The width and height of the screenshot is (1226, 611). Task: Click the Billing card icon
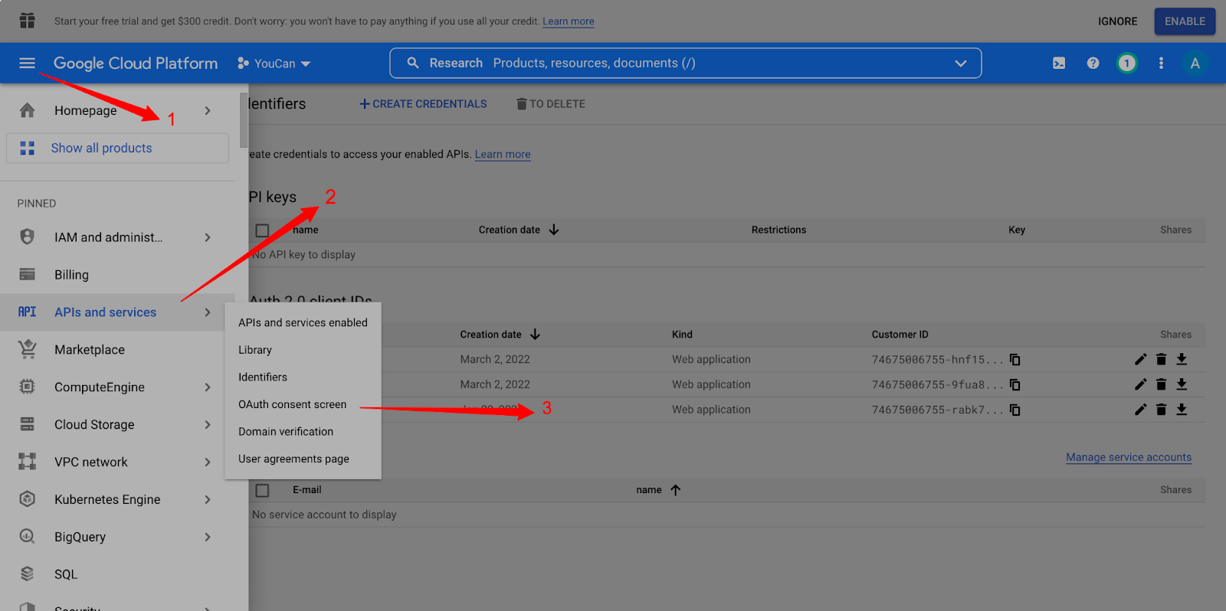27,274
